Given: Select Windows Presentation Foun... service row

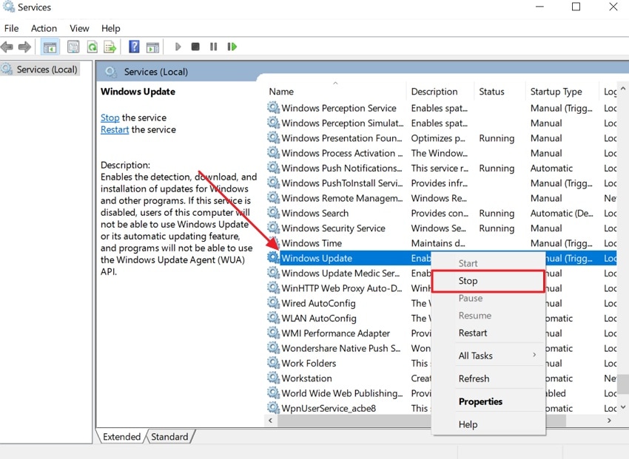Looking at the screenshot, I should (441, 138).
